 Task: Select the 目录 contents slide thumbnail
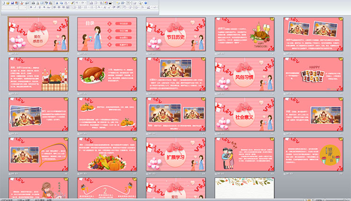pyautogui.click(x=107, y=34)
